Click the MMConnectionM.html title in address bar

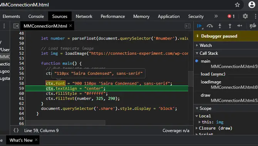[24, 5]
